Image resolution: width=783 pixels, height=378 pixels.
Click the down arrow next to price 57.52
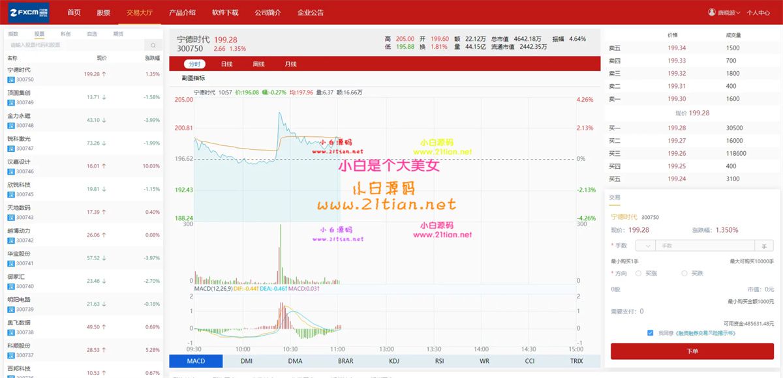point(104,258)
